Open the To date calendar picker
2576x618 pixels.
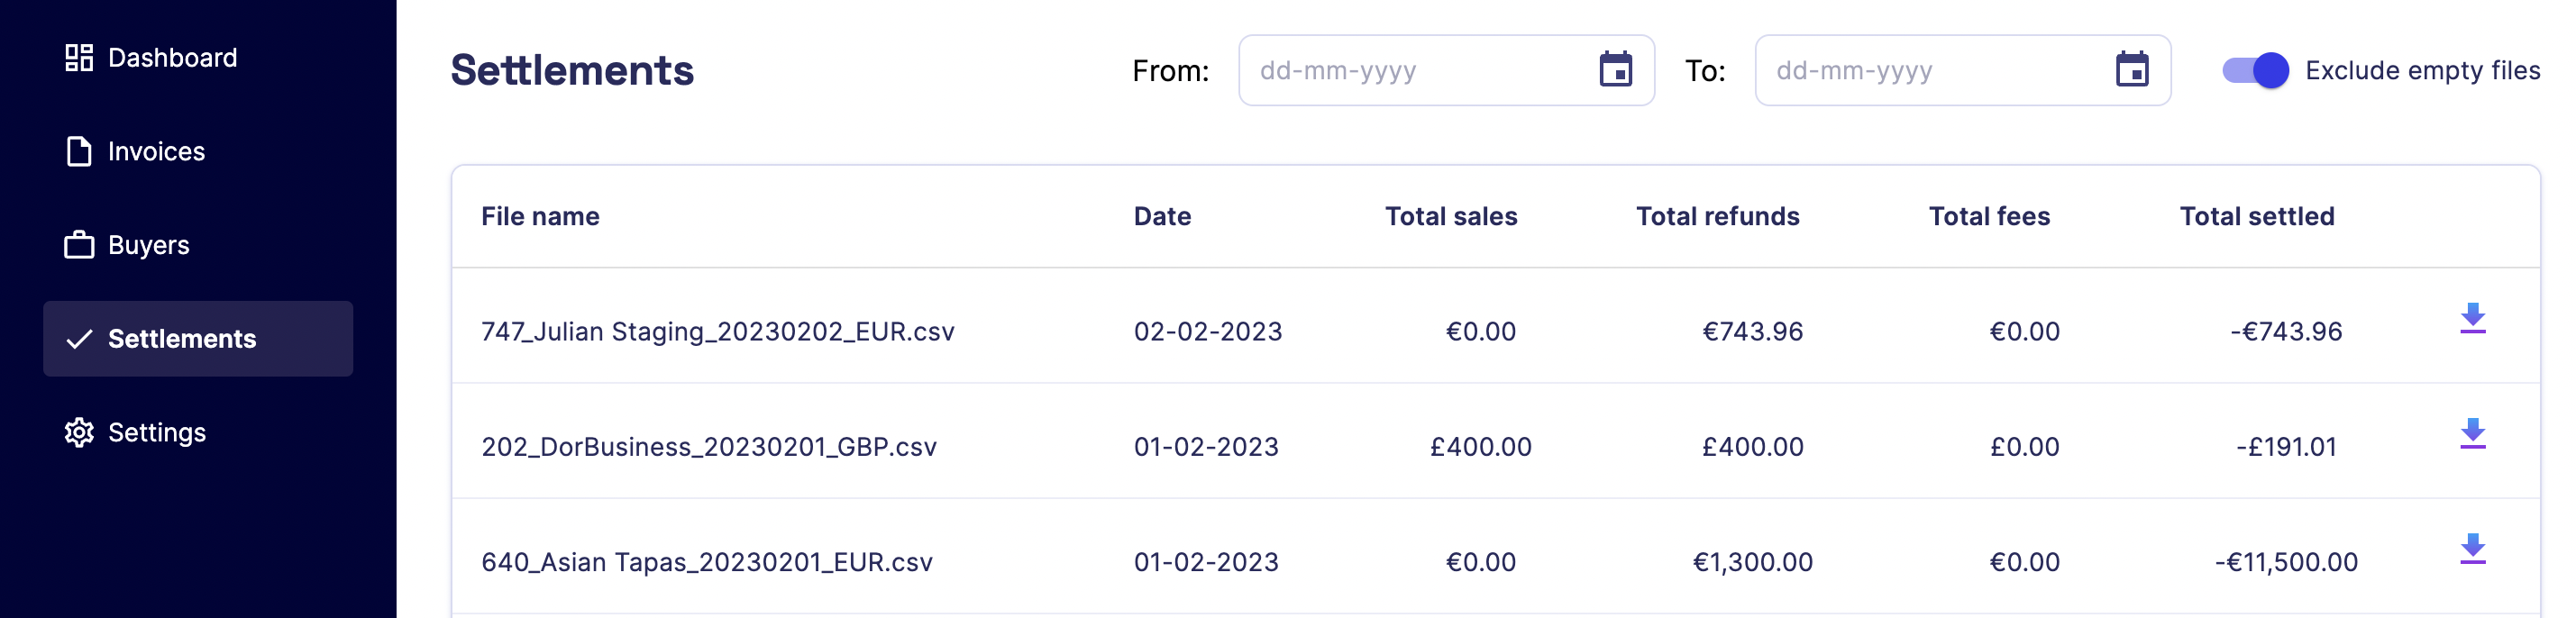point(2131,70)
